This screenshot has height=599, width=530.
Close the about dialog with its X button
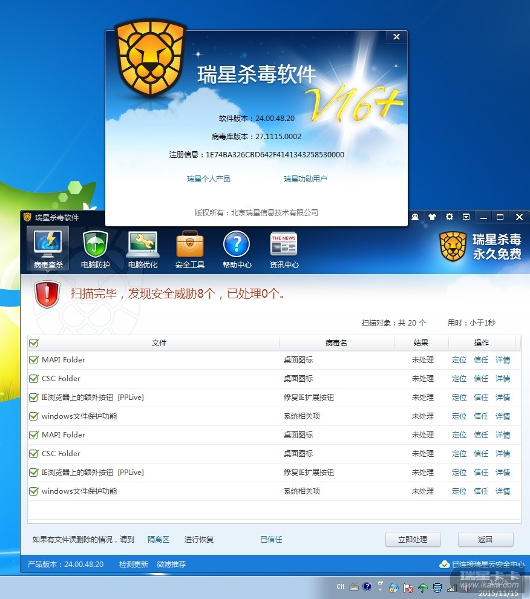coord(397,36)
